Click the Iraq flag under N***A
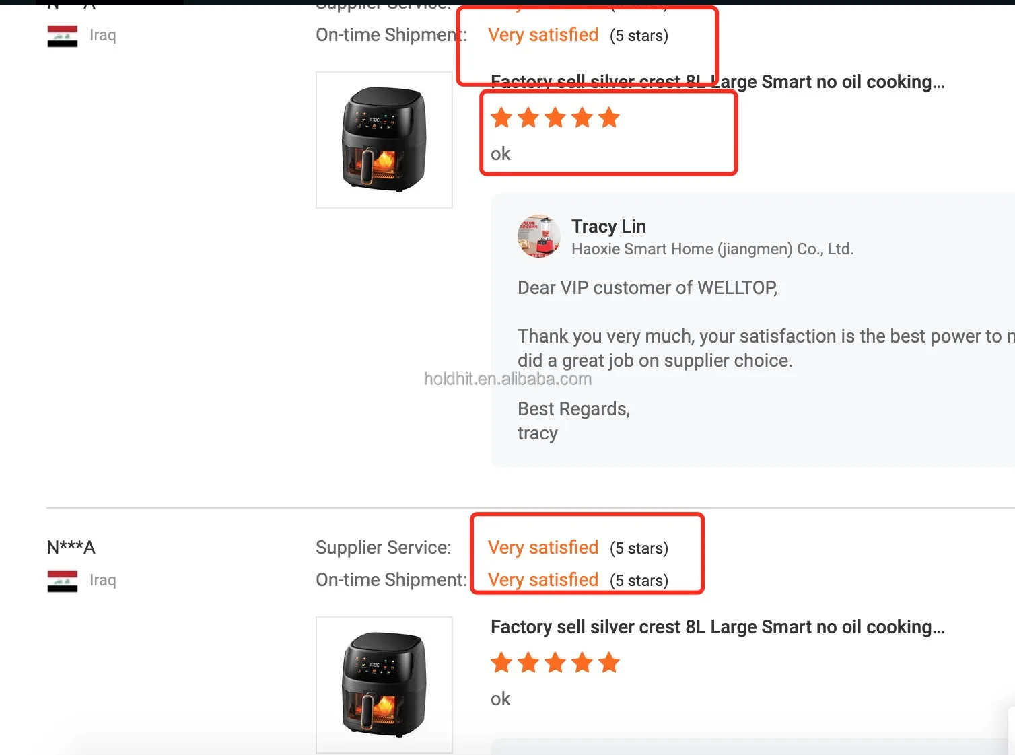1015x755 pixels. pos(63,581)
